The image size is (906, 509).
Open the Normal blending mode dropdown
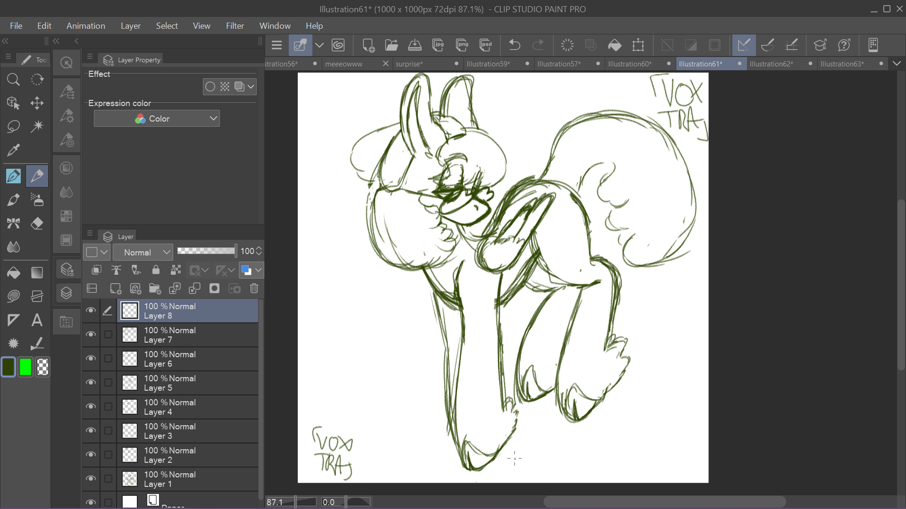pos(143,252)
